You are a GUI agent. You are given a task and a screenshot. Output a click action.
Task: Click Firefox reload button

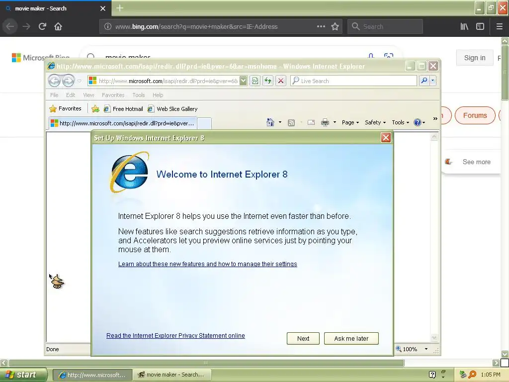tap(42, 26)
